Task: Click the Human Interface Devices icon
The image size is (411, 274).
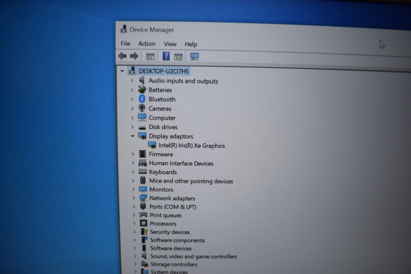Action: coord(143,163)
